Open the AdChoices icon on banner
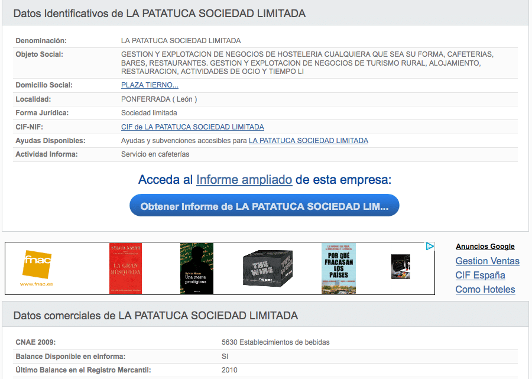 coord(430,247)
